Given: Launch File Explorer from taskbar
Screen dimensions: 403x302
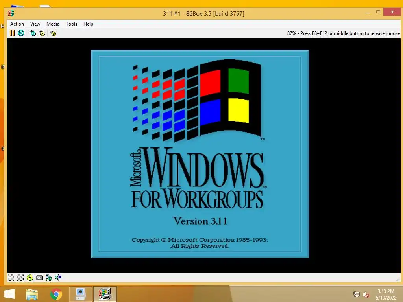Looking at the screenshot, I should [32, 294].
